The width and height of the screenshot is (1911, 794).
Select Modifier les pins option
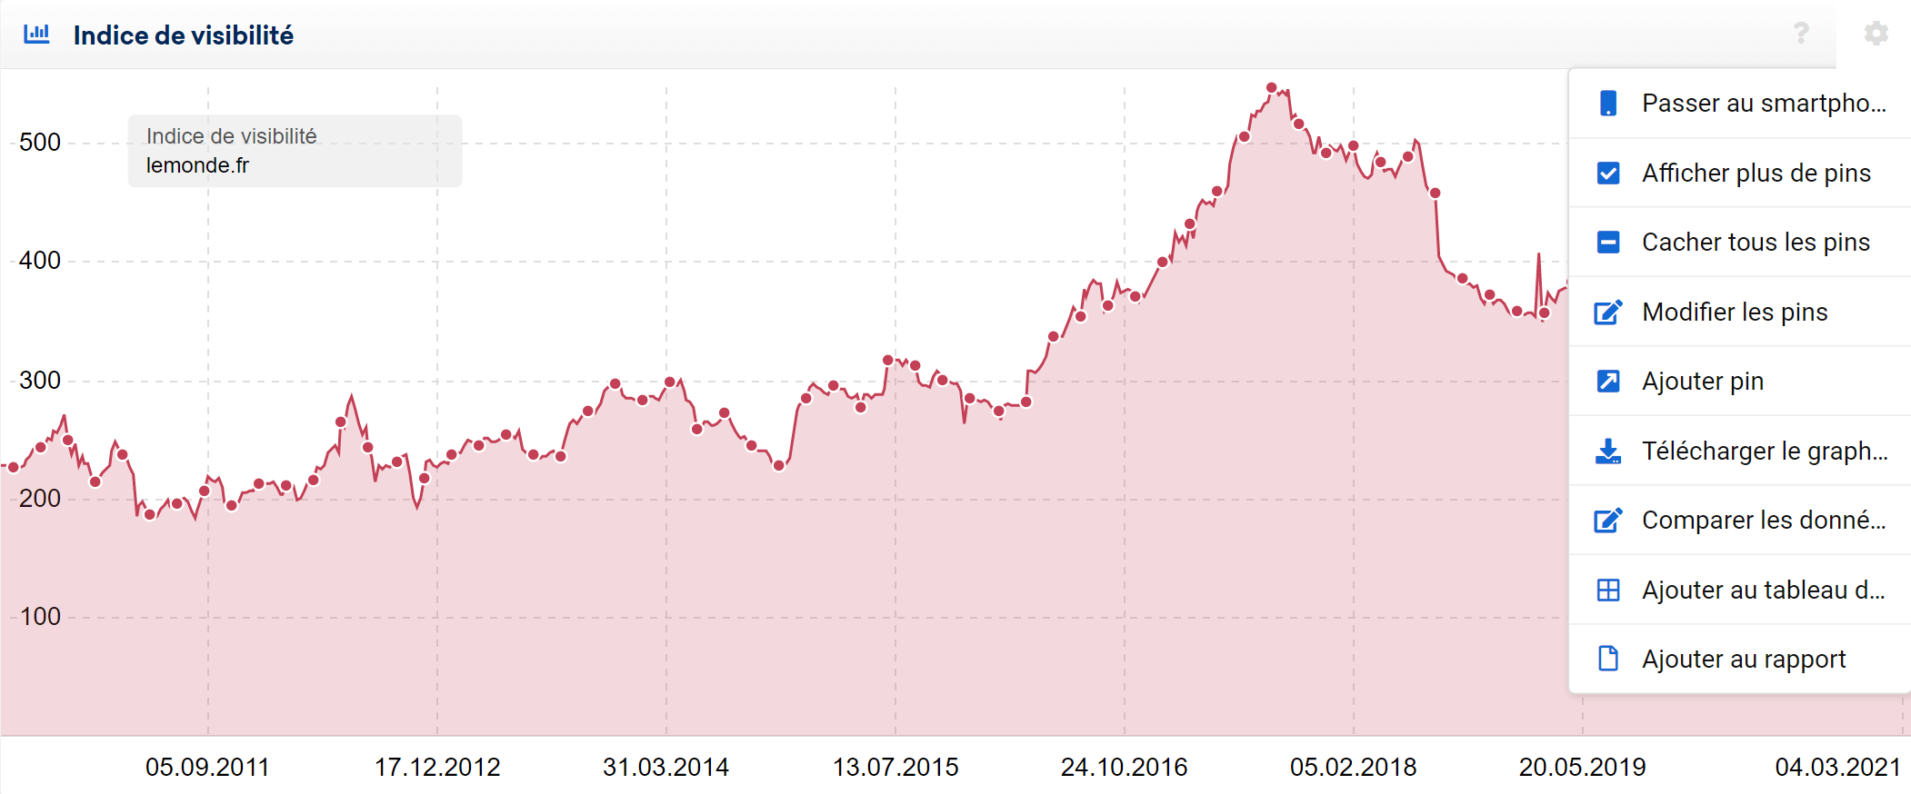1740,312
